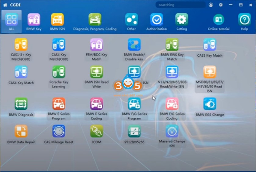The image size is (256, 172).
Task: Open Maserati Change KM
Action: pyautogui.click(x=172, y=136)
